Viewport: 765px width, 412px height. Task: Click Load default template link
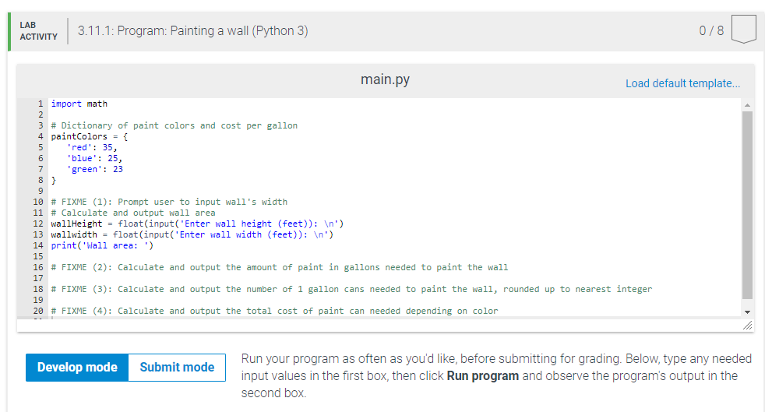682,83
